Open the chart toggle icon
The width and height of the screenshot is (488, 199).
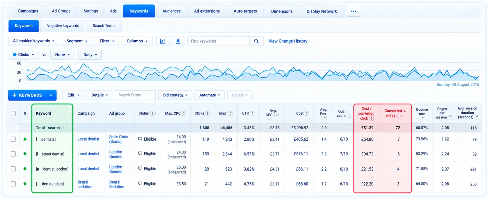pos(163,41)
